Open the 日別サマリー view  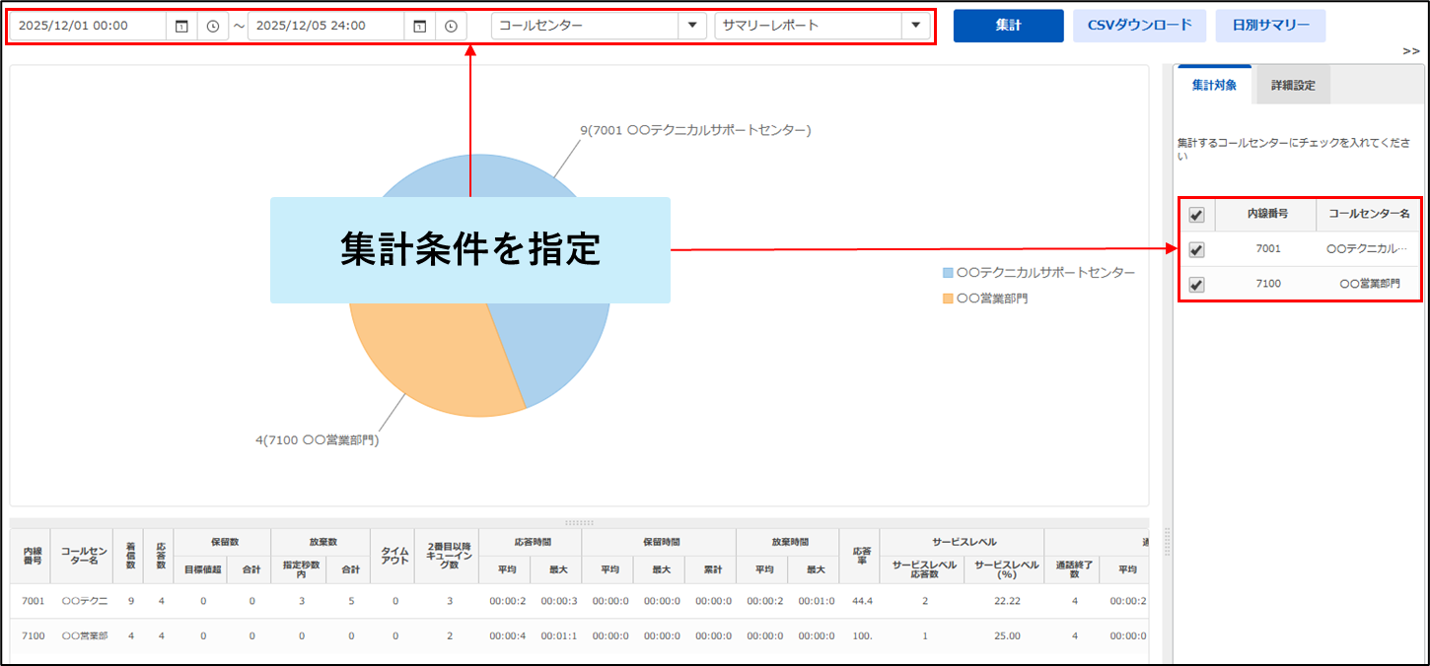coord(1270,26)
